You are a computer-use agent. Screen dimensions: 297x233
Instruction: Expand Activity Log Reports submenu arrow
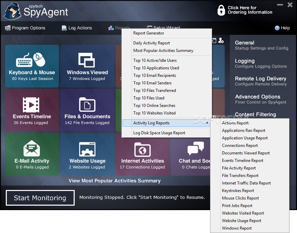(x=207, y=123)
